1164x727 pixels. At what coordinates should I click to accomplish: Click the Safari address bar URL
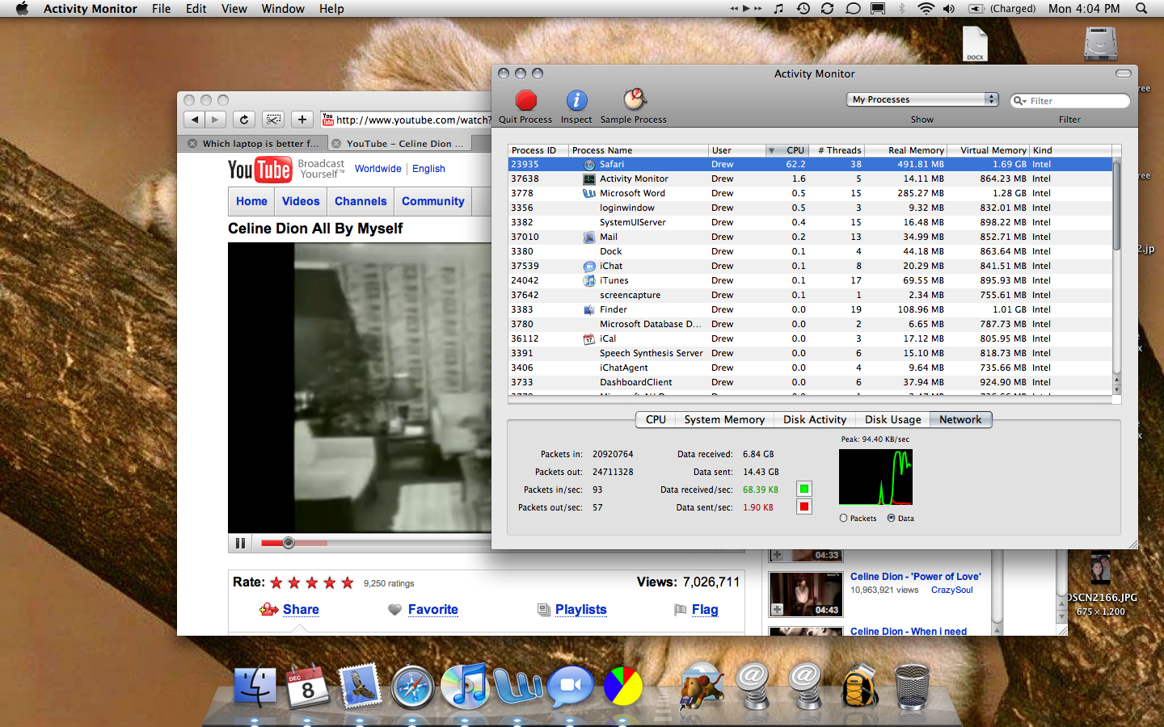pyautogui.click(x=413, y=120)
